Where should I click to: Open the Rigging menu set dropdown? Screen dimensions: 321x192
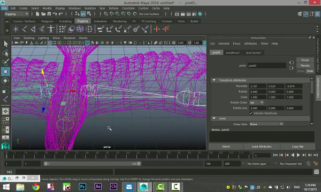pyautogui.click(x=17, y=14)
